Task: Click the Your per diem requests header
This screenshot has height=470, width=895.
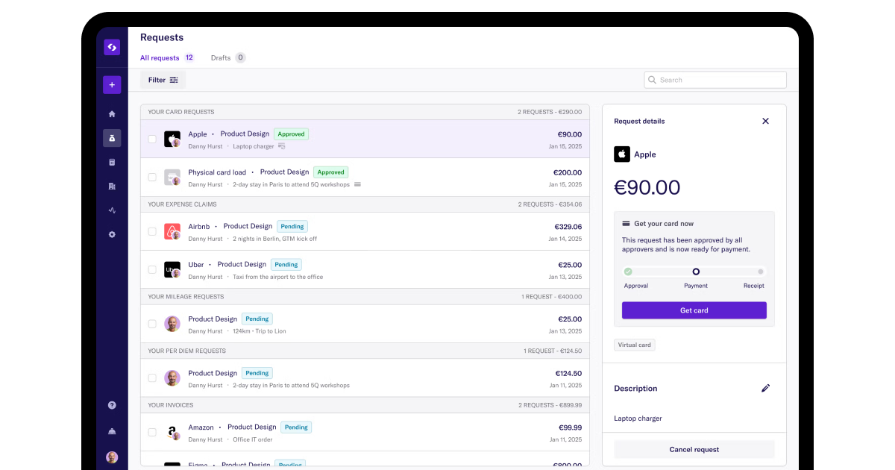Action: click(365, 351)
